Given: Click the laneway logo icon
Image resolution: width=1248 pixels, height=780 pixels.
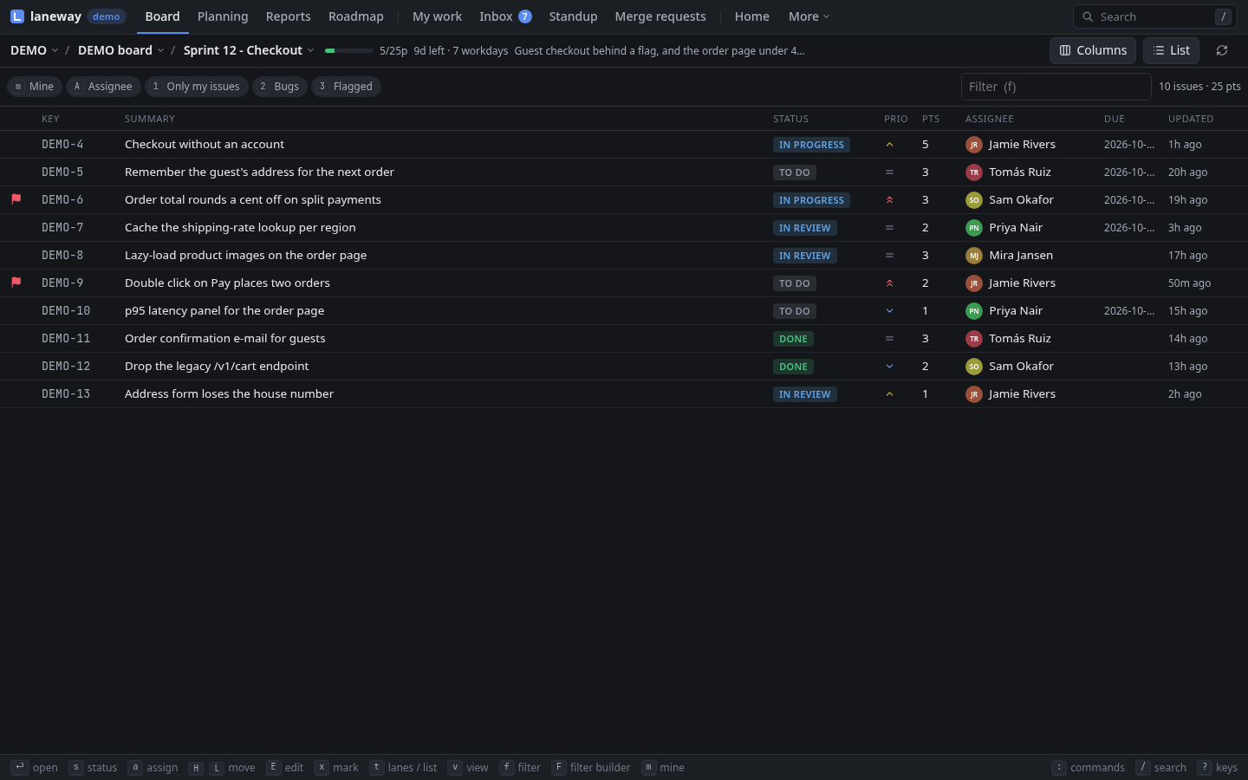Looking at the screenshot, I should point(17,16).
